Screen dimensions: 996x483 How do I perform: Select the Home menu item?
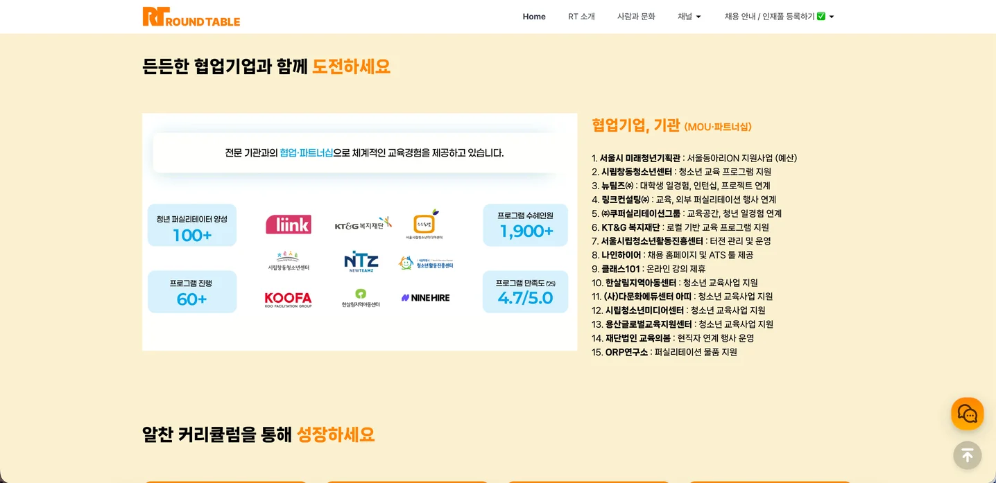click(x=533, y=16)
